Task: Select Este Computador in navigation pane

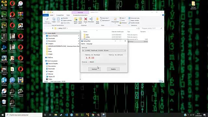Action: (52, 61)
